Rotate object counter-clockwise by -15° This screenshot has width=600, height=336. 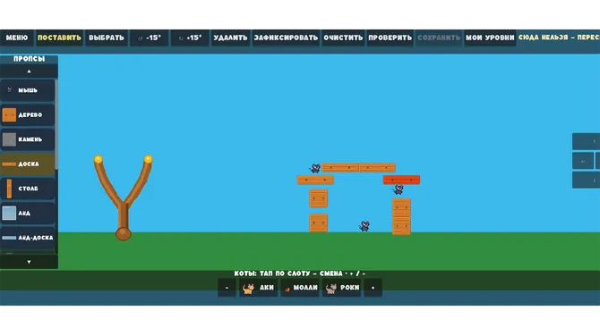[x=150, y=38]
